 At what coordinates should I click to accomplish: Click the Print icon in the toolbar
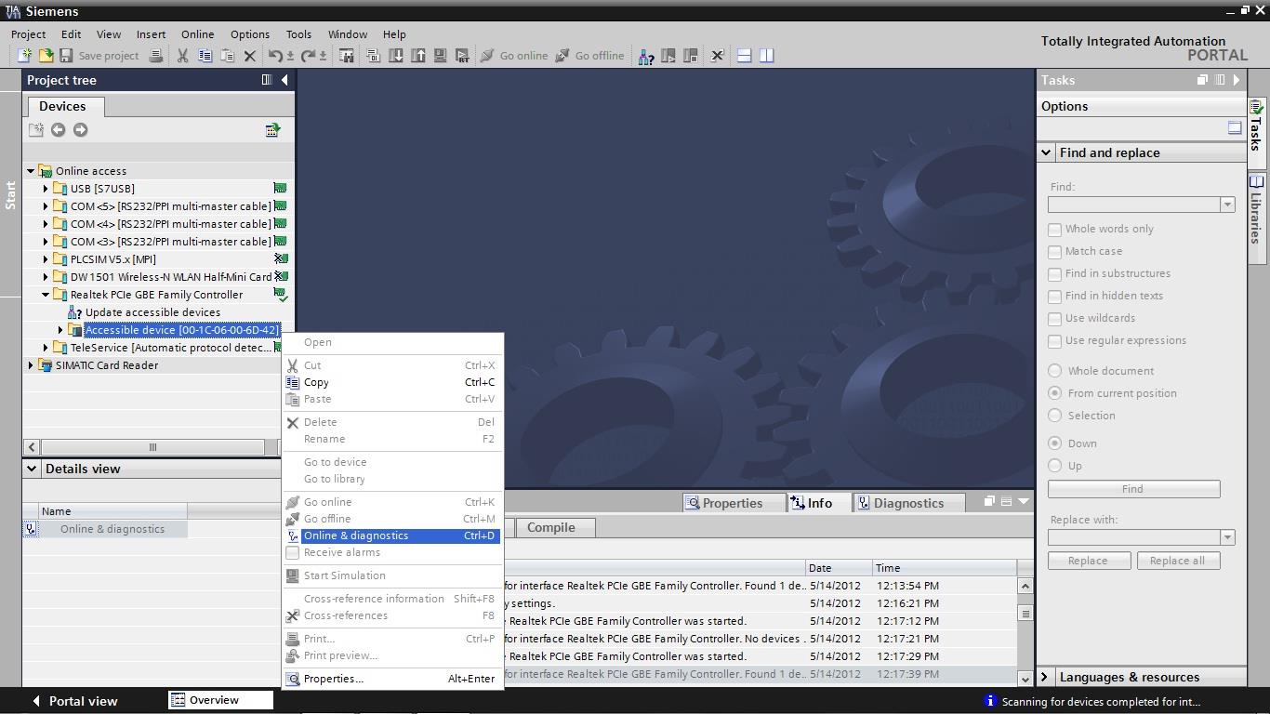156,56
